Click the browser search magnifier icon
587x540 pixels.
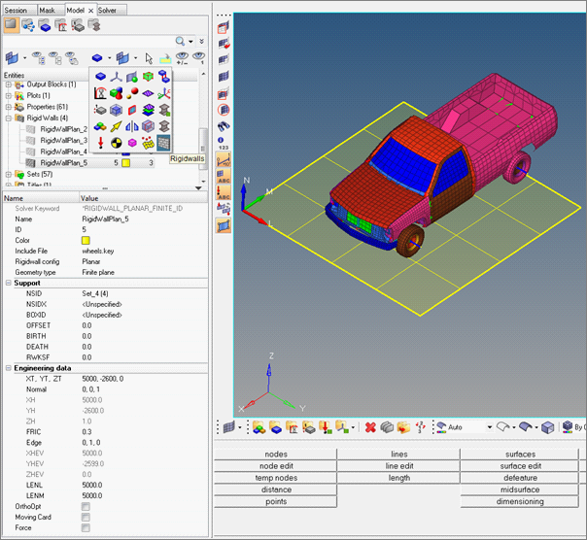coord(180,41)
